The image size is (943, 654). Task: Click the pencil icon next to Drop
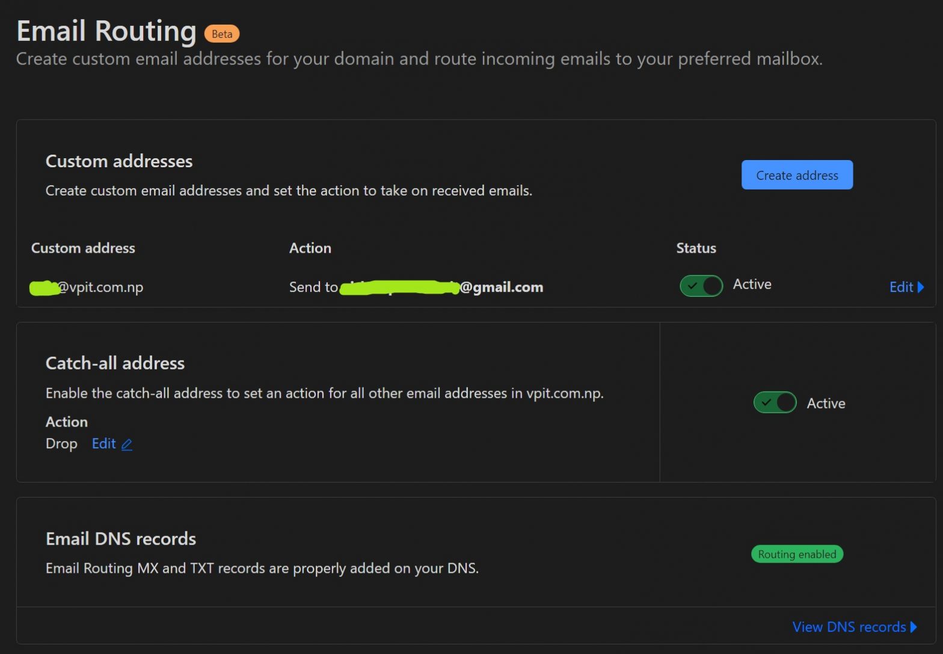[127, 445]
